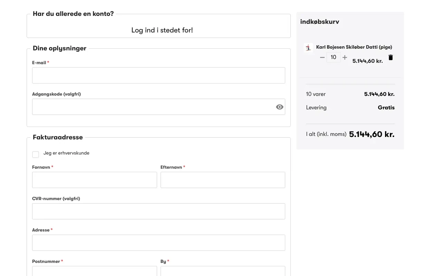Click the Efternavn text field
This screenshot has width=442, height=276.
223,180
